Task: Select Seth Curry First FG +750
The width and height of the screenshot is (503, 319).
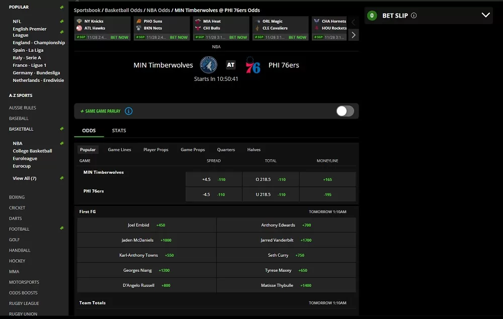Action: (x=286, y=255)
